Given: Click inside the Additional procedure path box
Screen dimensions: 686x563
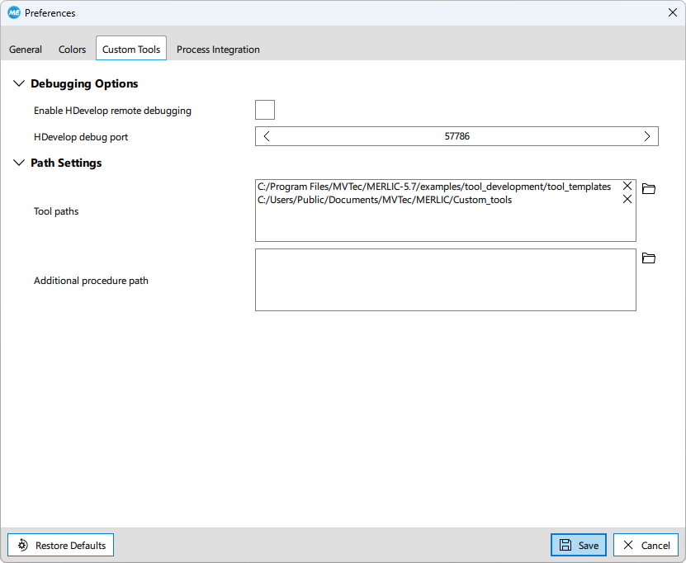Looking at the screenshot, I should (x=445, y=280).
